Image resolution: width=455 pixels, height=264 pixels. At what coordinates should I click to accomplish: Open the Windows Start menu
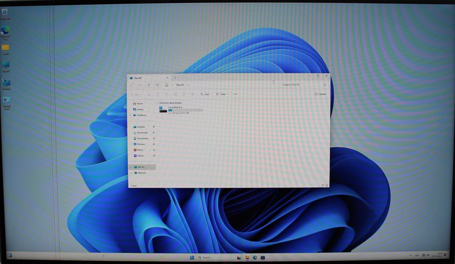point(192,258)
